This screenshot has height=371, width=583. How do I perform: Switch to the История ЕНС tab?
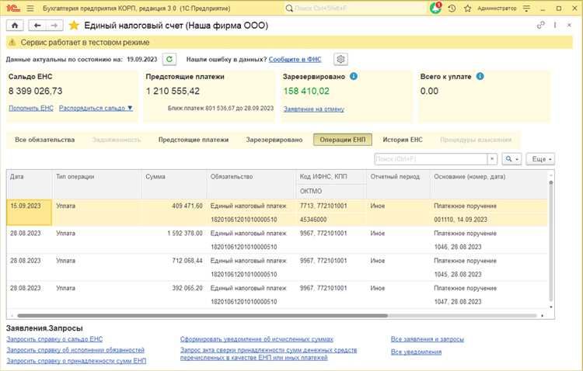(x=402, y=140)
